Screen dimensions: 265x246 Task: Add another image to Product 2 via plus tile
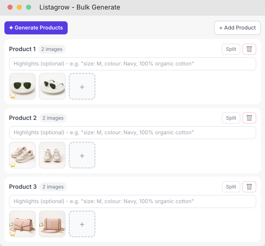pos(82,155)
